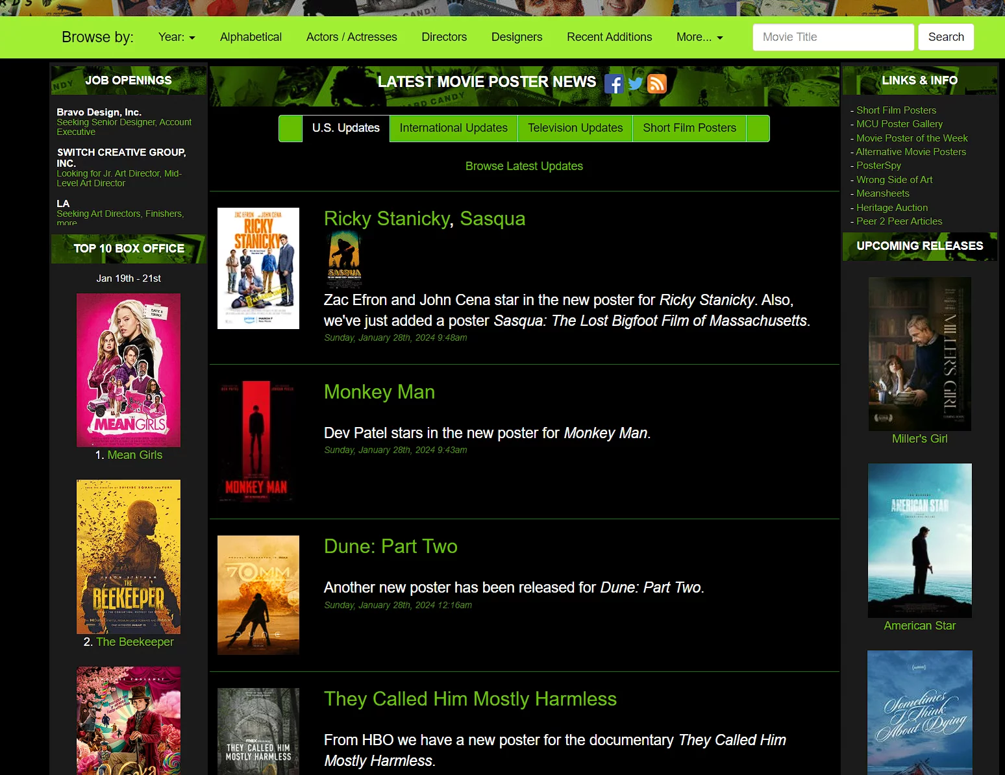Open the Mean Girls poster image
This screenshot has height=775, width=1005.
point(129,370)
